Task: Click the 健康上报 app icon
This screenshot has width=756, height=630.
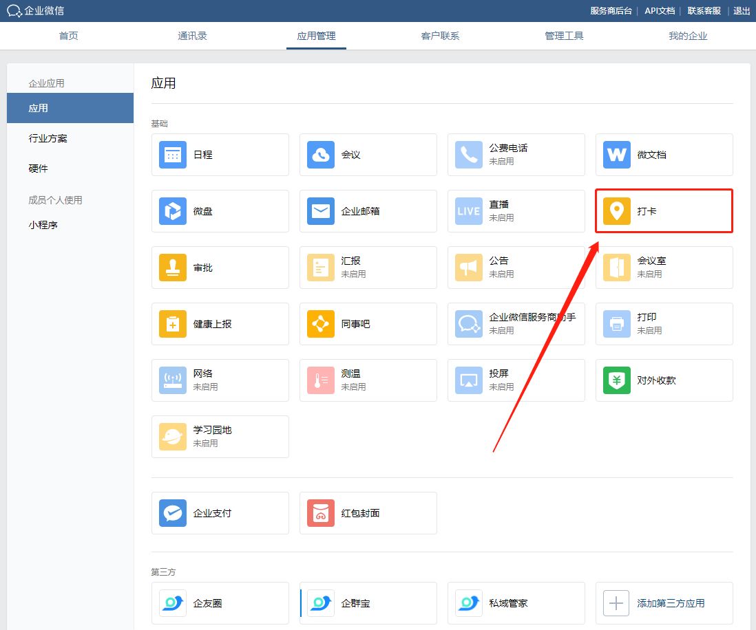Action: click(x=173, y=324)
